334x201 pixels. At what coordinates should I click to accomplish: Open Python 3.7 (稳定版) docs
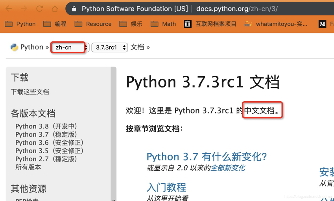pos(46,134)
